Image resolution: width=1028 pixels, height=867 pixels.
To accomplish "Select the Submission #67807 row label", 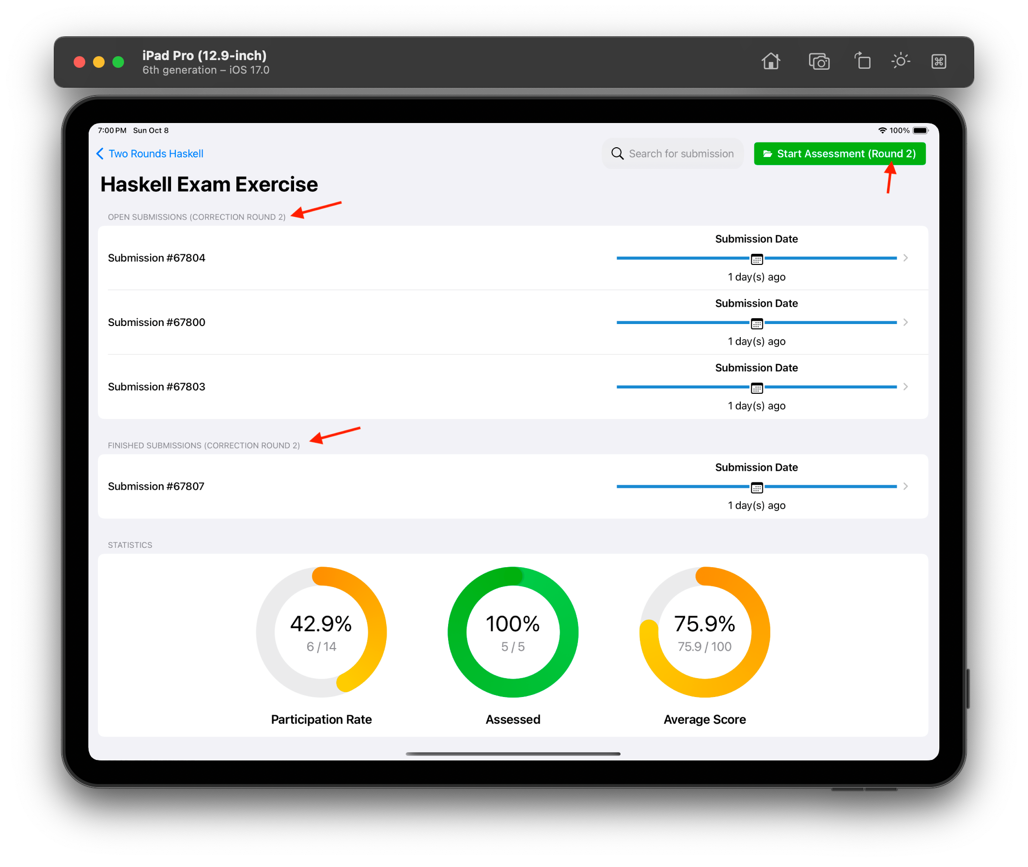I will pyautogui.click(x=156, y=486).
